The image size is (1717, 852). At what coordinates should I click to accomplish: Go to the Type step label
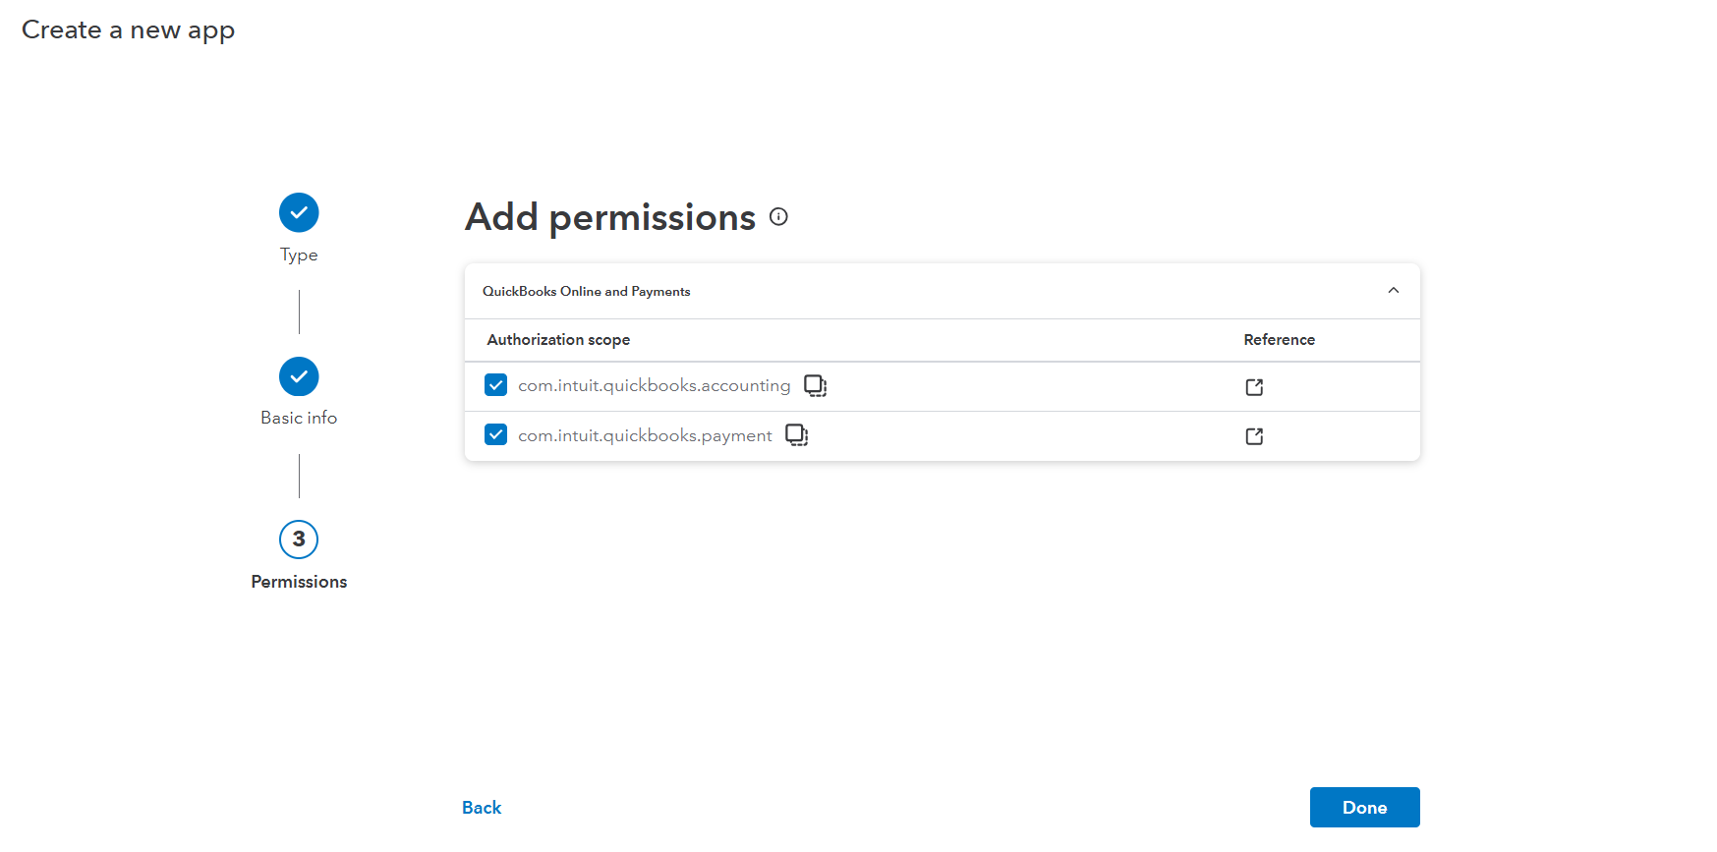[299, 256]
